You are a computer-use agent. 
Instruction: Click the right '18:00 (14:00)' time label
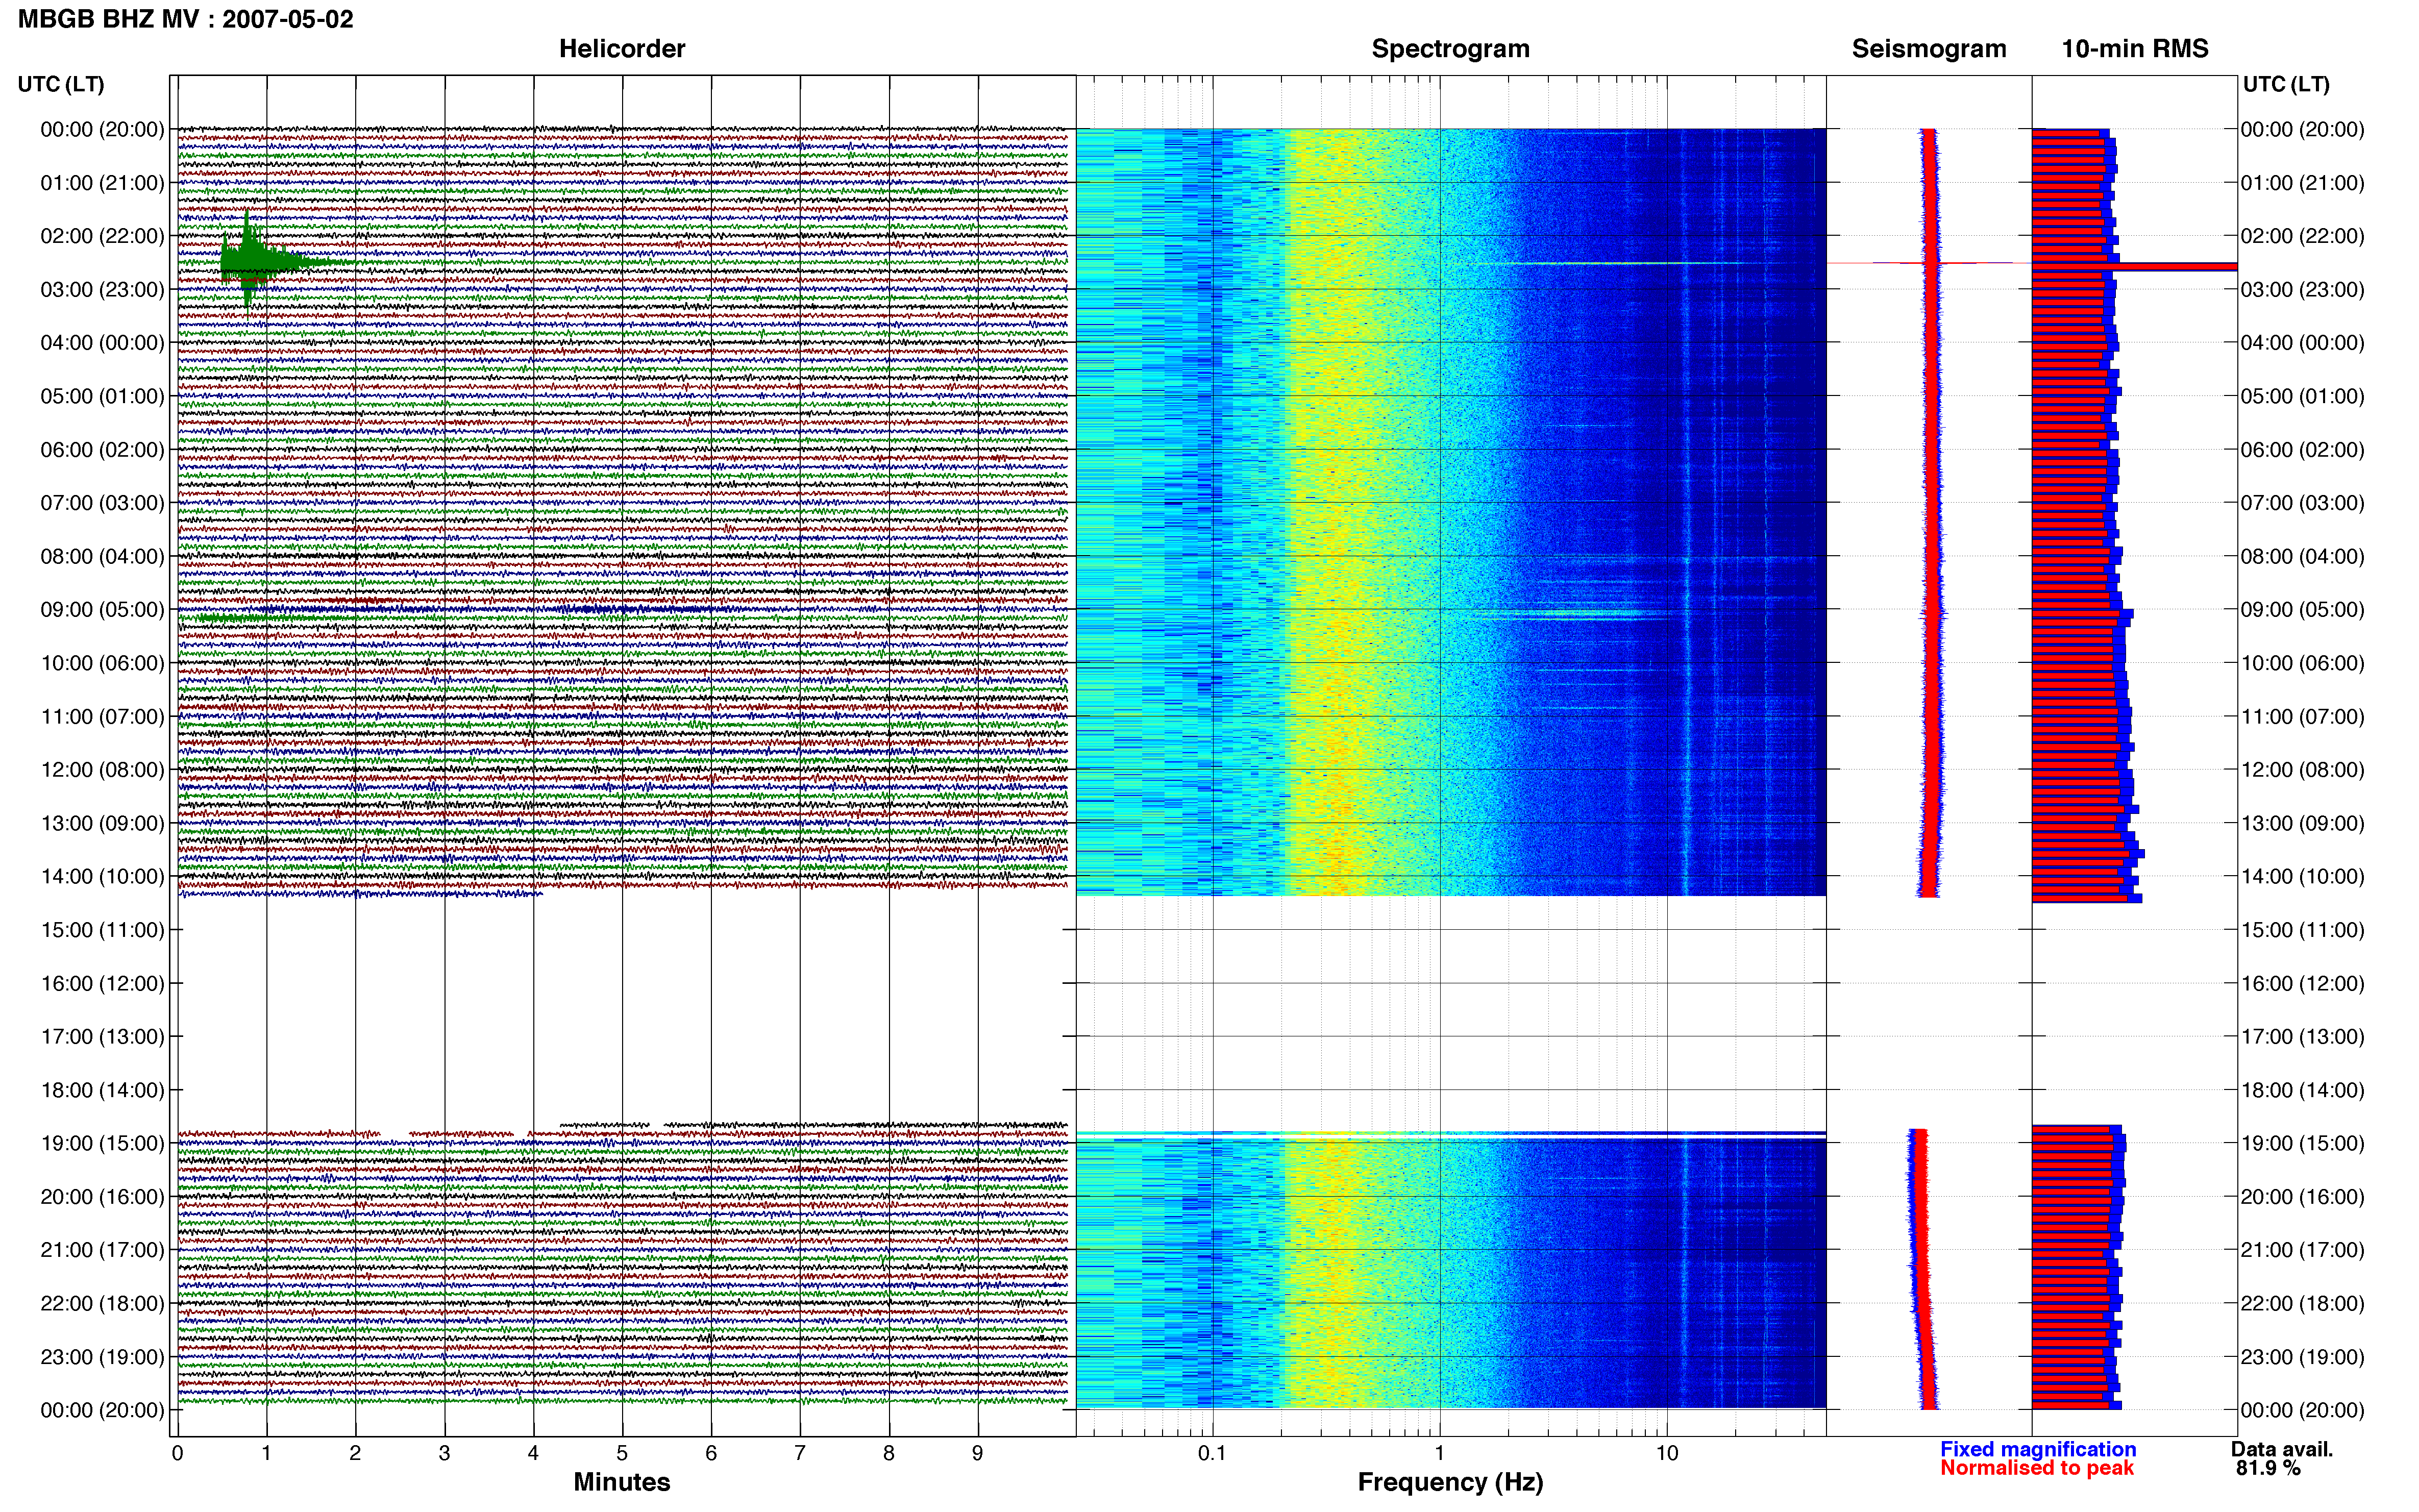[x=2303, y=1090]
